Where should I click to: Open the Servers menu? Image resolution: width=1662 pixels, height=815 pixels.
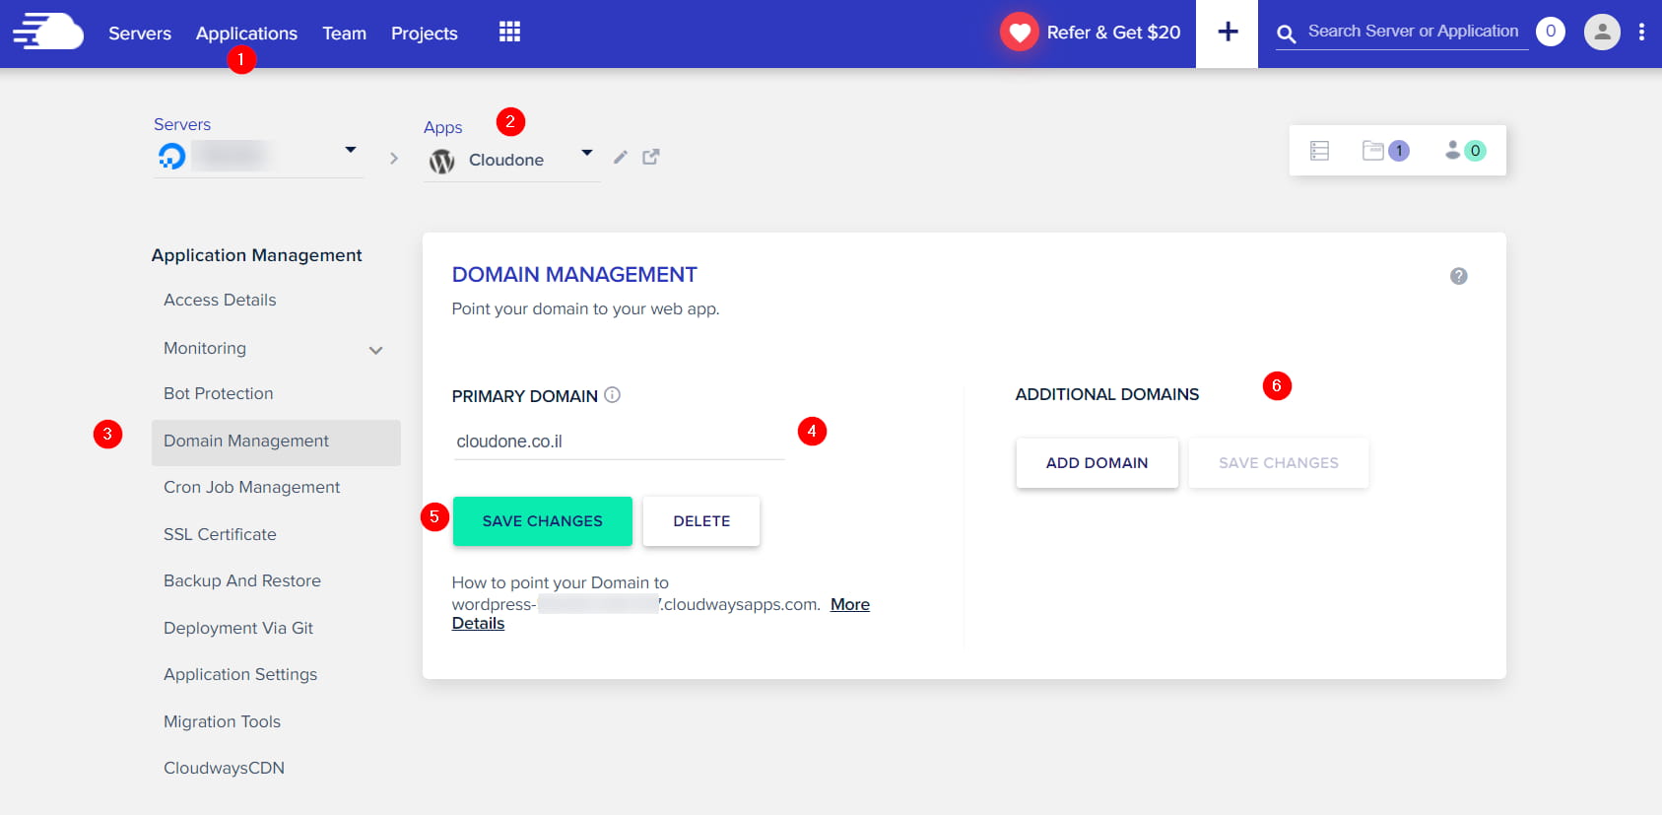coord(140,34)
